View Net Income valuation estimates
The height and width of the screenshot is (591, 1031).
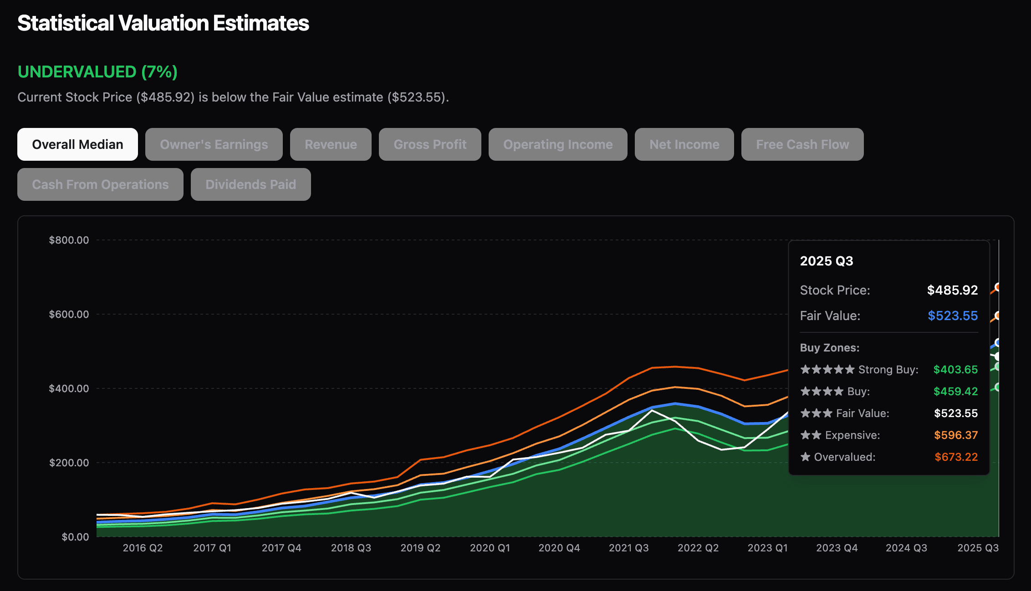tap(684, 144)
